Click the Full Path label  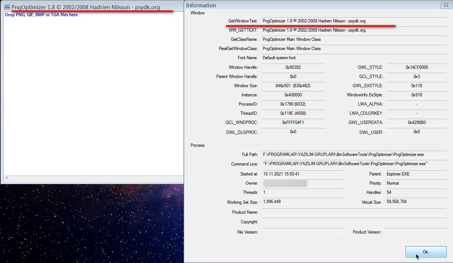tap(250, 154)
